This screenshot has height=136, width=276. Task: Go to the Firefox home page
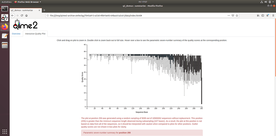tap(26, 16)
